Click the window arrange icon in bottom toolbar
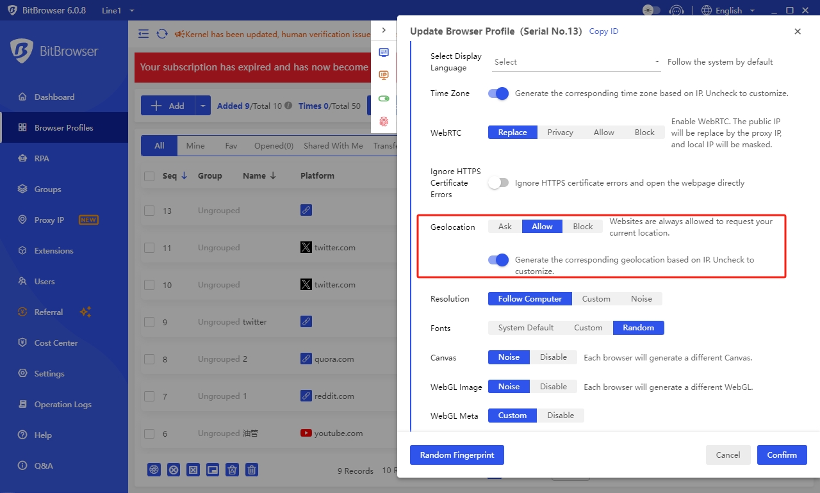The height and width of the screenshot is (493, 820). point(213,470)
